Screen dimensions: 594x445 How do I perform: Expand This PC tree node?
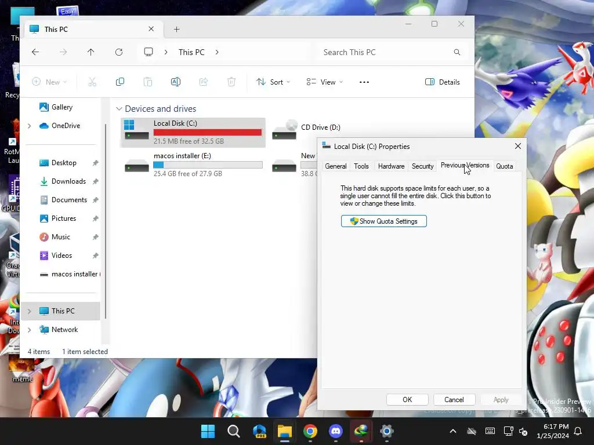pos(30,311)
